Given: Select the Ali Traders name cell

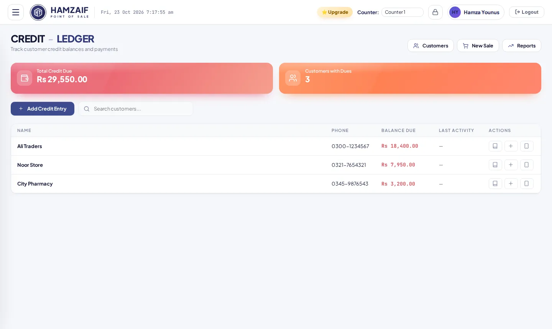Looking at the screenshot, I should [x=30, y=146].
